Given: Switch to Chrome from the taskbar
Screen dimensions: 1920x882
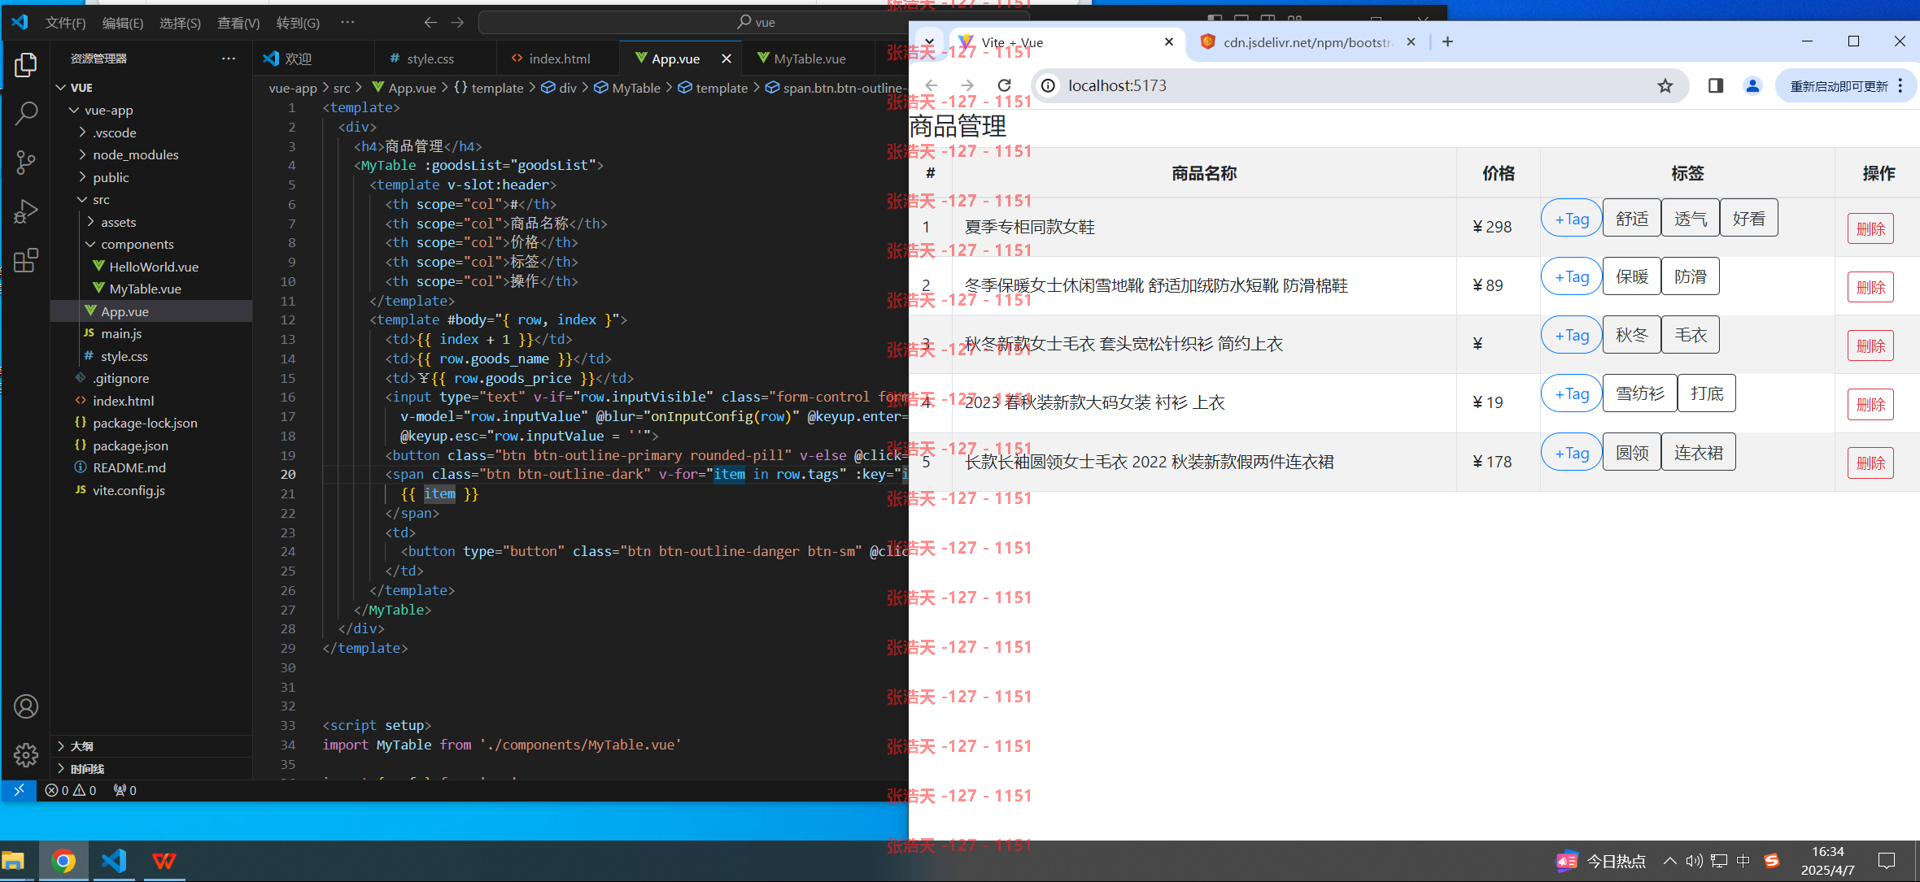Looking at the screenshot, I should tap(63, 861).
